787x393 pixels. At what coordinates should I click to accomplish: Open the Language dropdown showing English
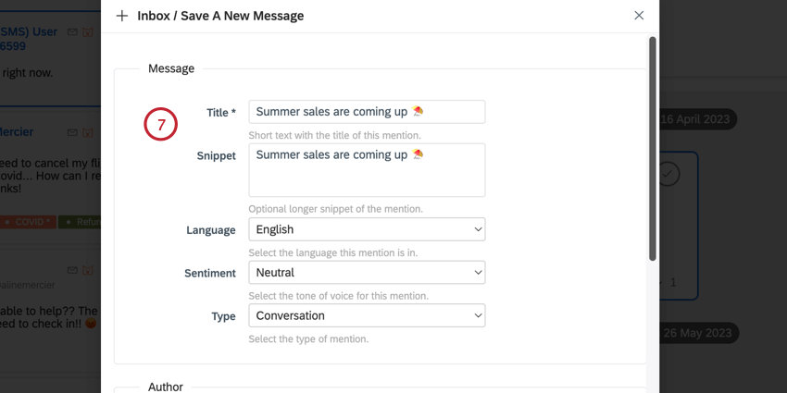tap(367, 229)
